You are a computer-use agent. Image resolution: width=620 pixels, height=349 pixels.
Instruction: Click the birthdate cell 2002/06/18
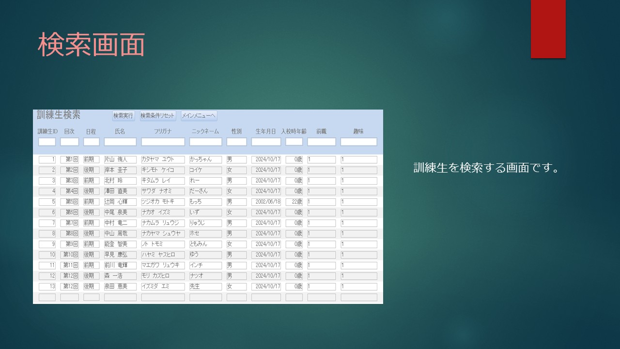point(266,202)
